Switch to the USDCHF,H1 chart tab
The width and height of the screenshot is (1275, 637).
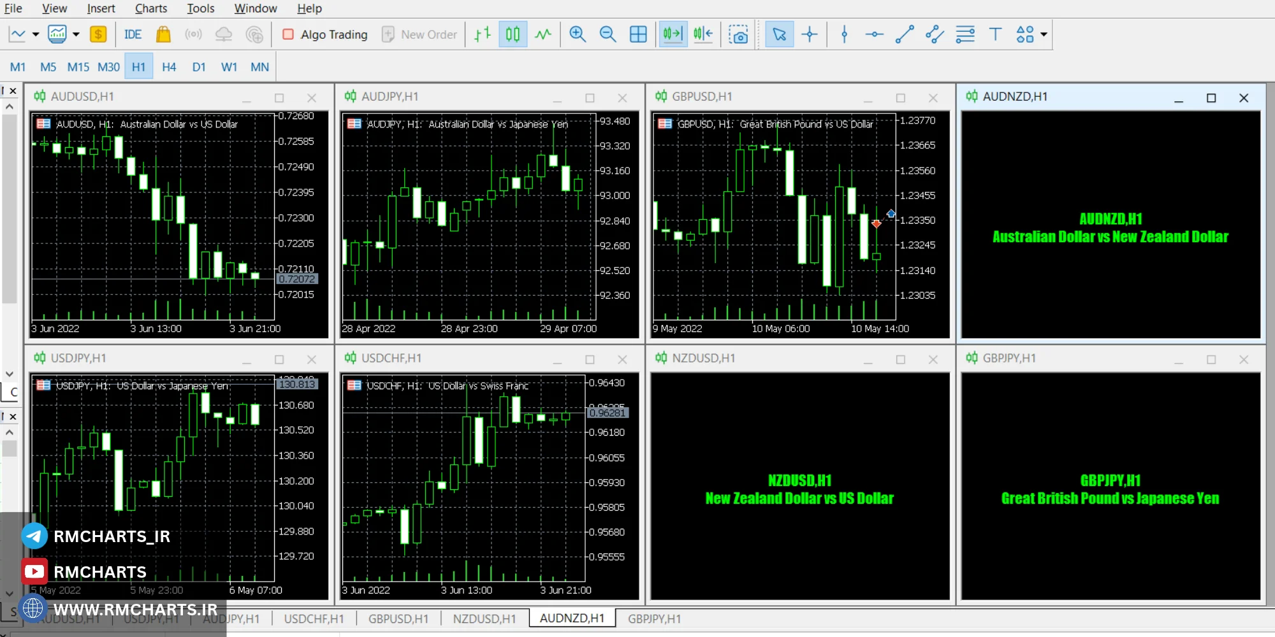tap(314, 619)
